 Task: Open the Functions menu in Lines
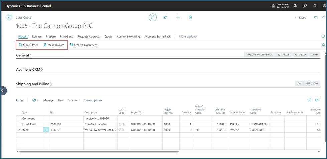point(73,100)
